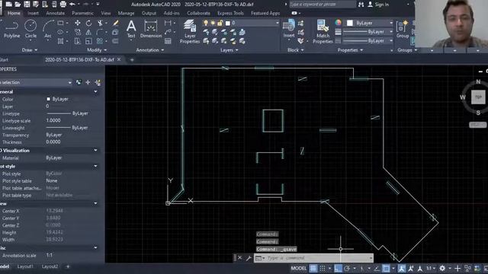Open the No selection dropdown in Properties palette
The width and height of the screenshot is (488, 274).
coord(36,82)
